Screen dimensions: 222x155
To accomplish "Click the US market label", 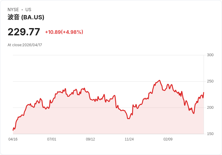I will (x=28, y=10).
